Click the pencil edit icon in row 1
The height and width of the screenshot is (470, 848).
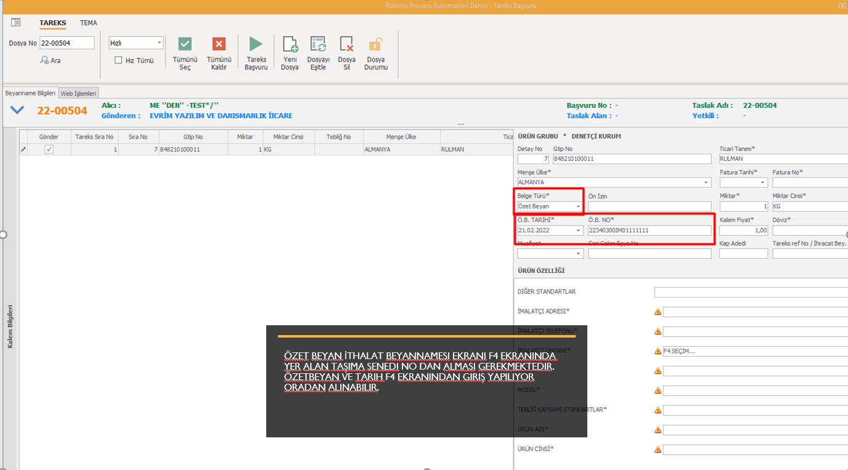(x=23, y=149)
